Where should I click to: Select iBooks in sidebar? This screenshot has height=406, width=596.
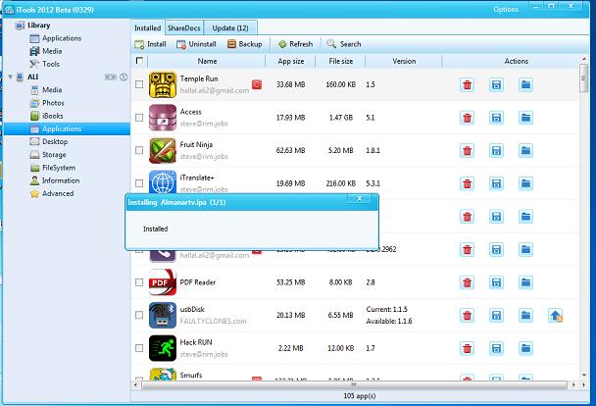click(x=47, y=116)
